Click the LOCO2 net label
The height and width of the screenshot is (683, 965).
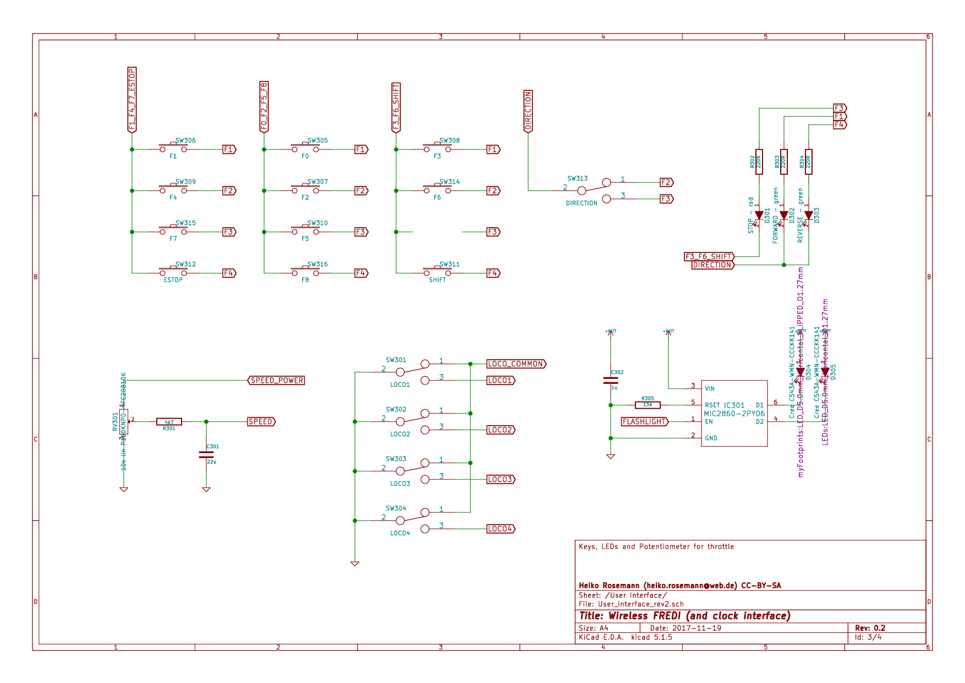click(501, 429)
